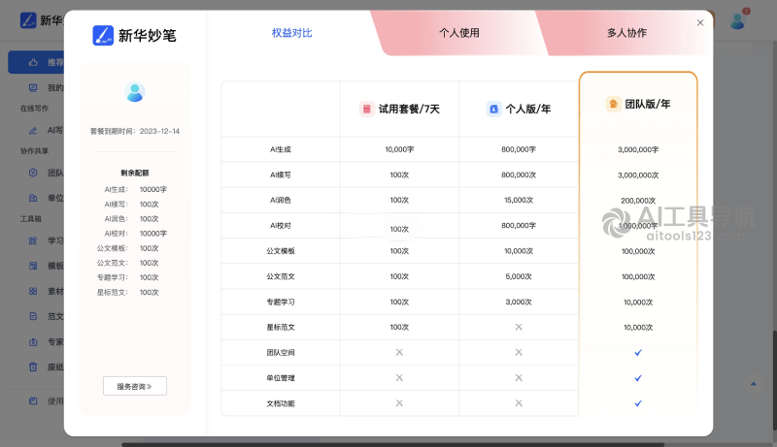Click the 公文范文 row label in table
This screenshot has height=447, width=777.
tap(281, 276)
